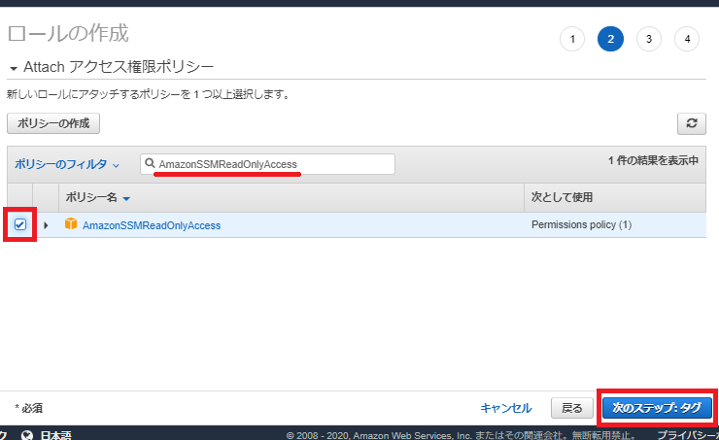Click the キャンセル link
The width and height of the screenshot is (719, 440).
pos(506,408)
